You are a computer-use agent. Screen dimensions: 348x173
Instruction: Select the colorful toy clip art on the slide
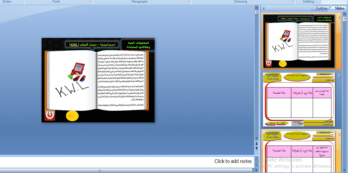point(76,72)
